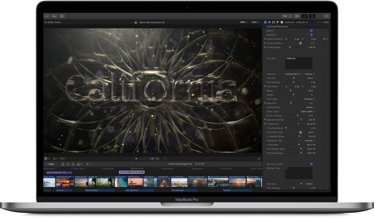Toggle the timeline panel icon

click(x=304, y=16)
